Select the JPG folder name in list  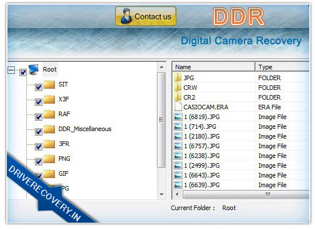coord(188,78)
